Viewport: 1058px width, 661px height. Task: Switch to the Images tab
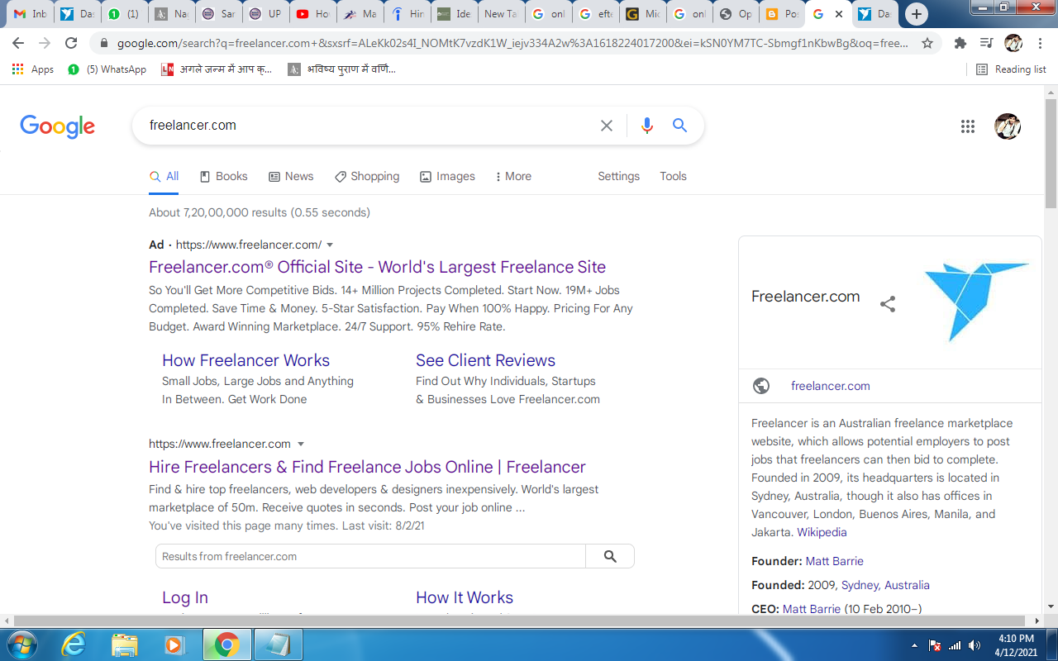pyautogui.click(x=447, y=177)
